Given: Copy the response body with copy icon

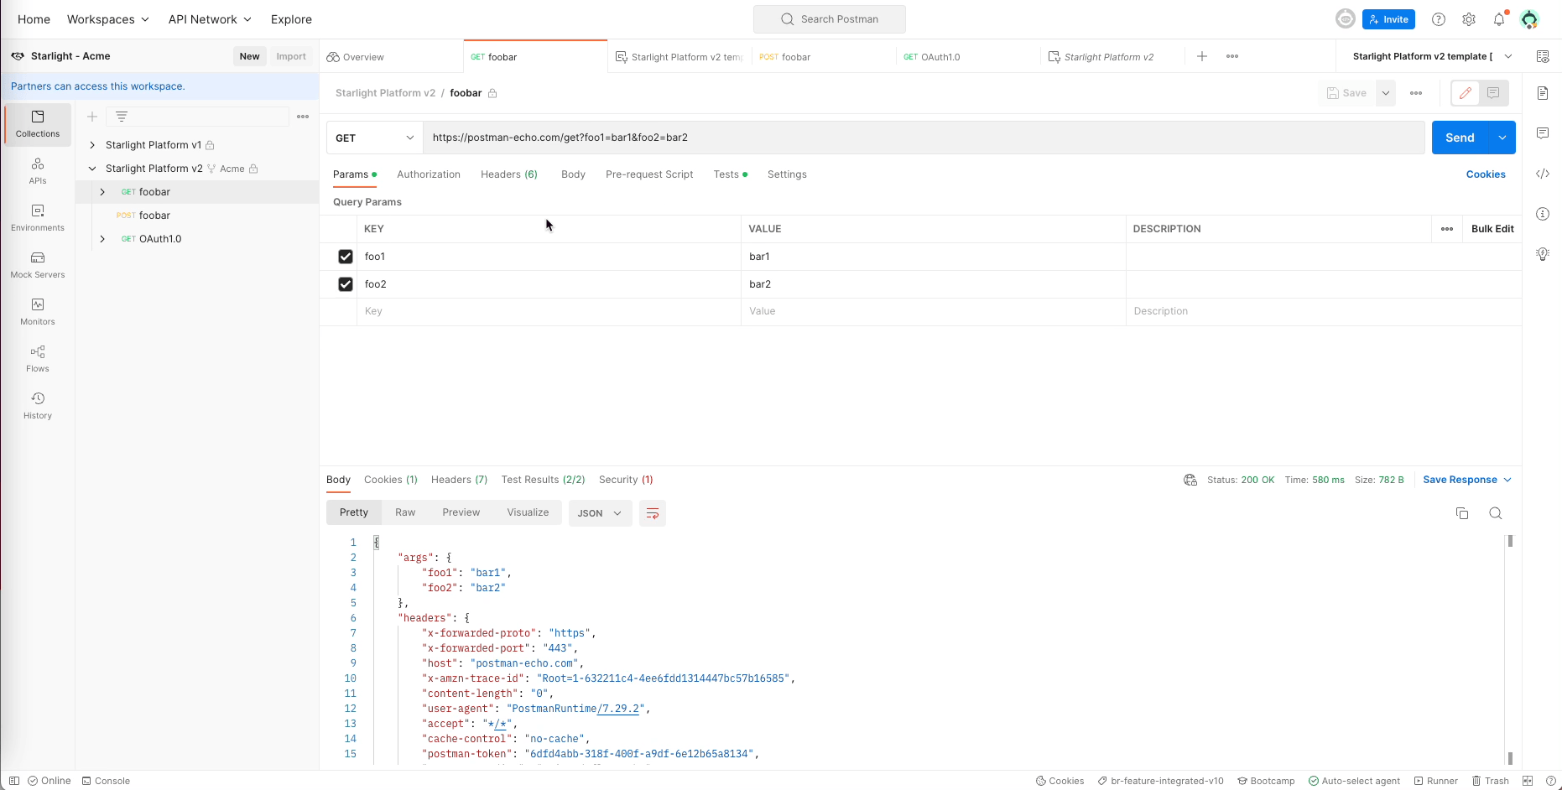Looking at the screenshot, I should (1462, 513).
